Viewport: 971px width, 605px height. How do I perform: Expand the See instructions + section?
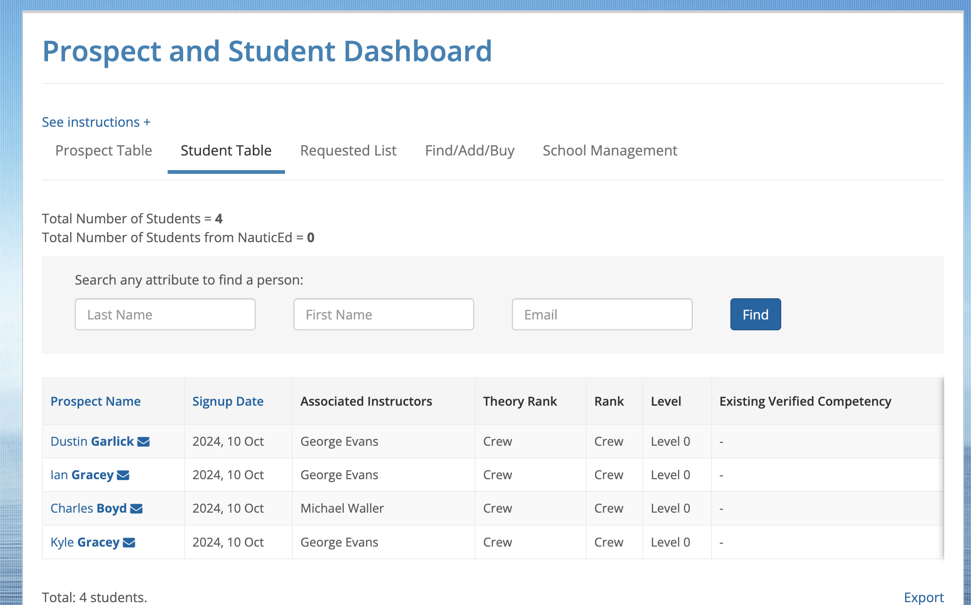[x=96, y=122]
